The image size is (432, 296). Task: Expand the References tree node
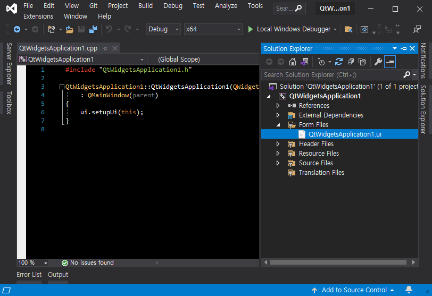278,106
